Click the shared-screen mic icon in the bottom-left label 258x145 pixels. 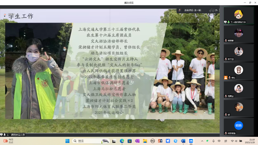click(4, 135)
